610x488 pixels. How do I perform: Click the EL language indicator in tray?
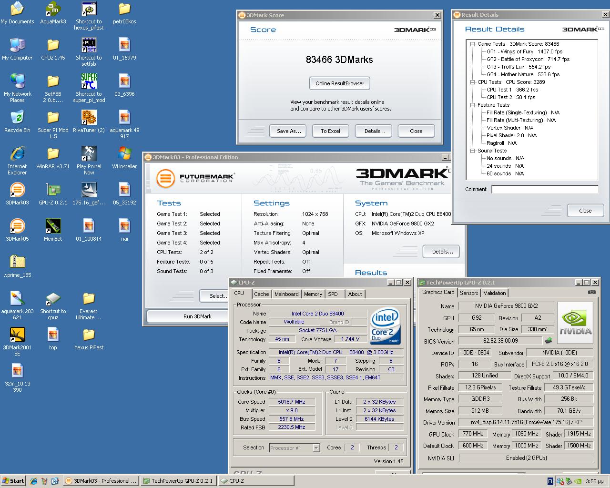coord(550,481)
